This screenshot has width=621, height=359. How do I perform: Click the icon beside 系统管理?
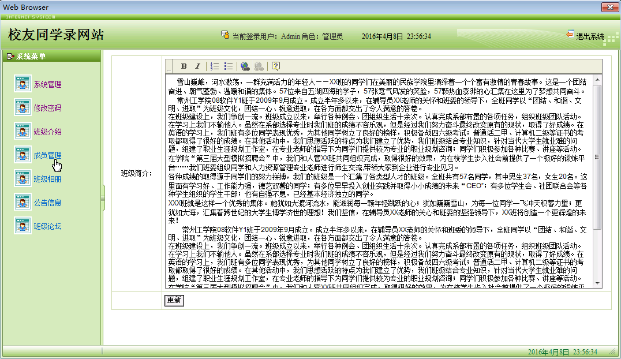[x=23, y=84]
